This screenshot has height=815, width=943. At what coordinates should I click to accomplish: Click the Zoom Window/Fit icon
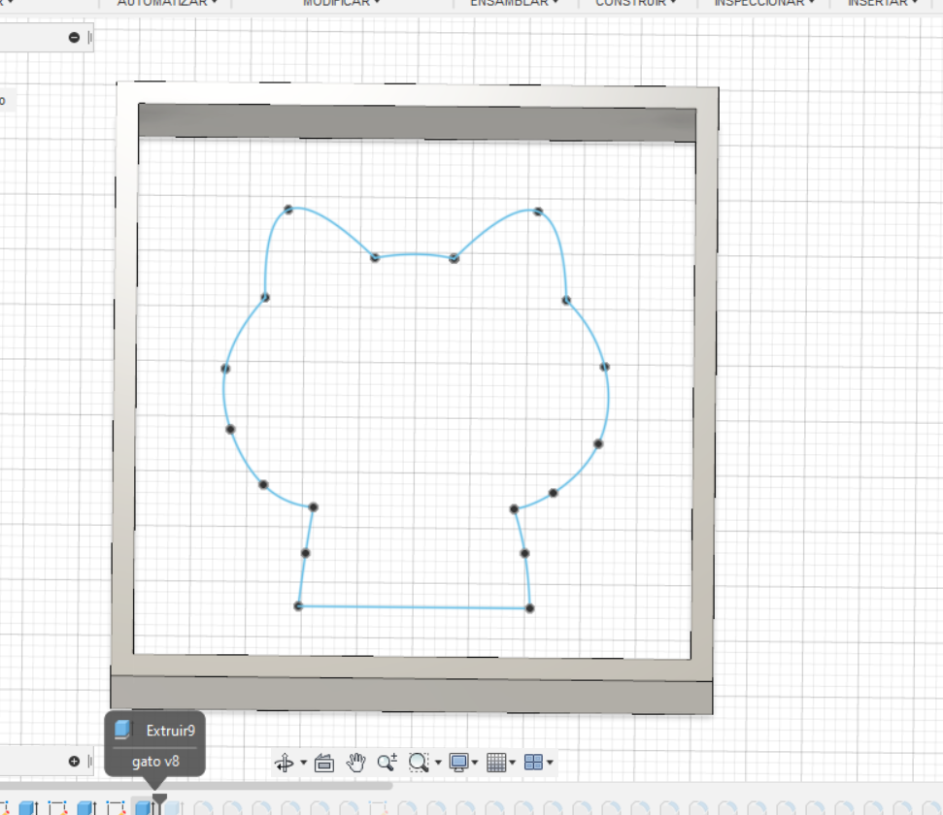click(x=418, y=762)
